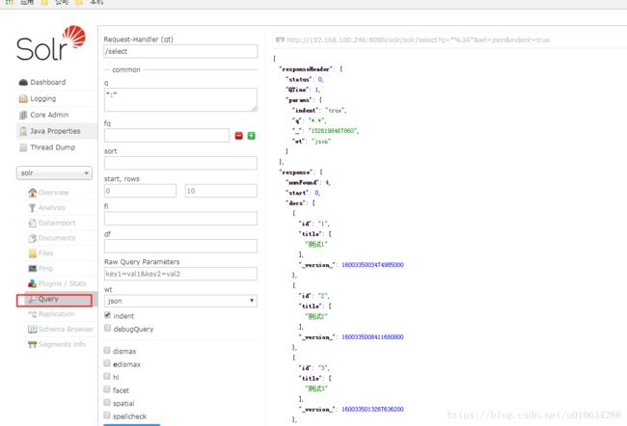Open the Dataimport link
Image resolution: width=627 pixels, height=426 pixels.
pos(57,223)
